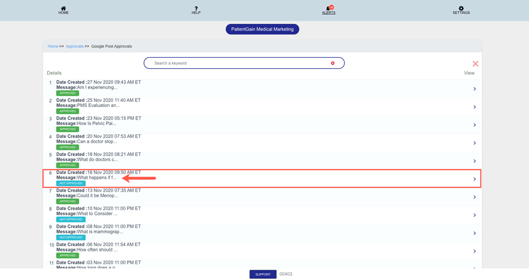Click date '27 Nov 2020 09:43 AM ET'
The width and height of the screenshot is (529, 280).
tap(114, 82)
